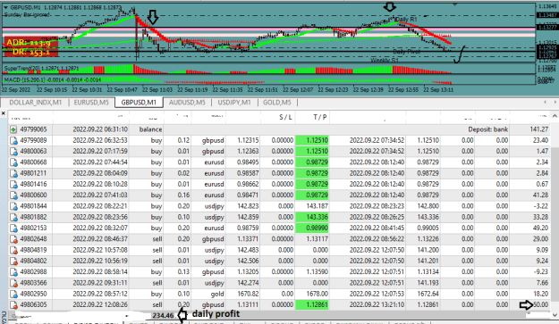Click the highlighted T/P 1.12510 of order 49799089
The height and width of the screenshot is (324, 559).
(x=312, y=140)
